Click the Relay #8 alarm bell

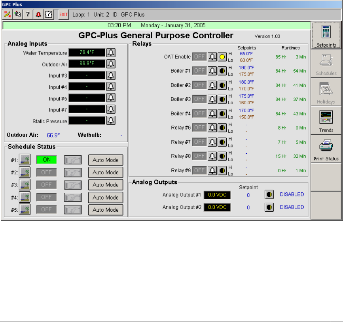tap(212, 156)
